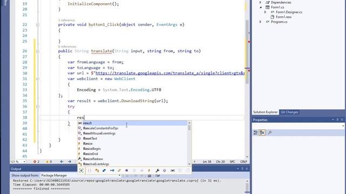Open the Output panel window options arrow
The image size is (346, 194).
pyautogui.click(x=238, y=169)
